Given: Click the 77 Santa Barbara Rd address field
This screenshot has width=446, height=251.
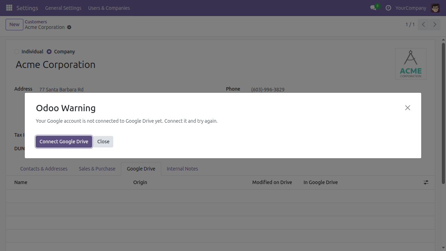Looking at the screenshot, I should pyautogui.click(x=61, y=90).
